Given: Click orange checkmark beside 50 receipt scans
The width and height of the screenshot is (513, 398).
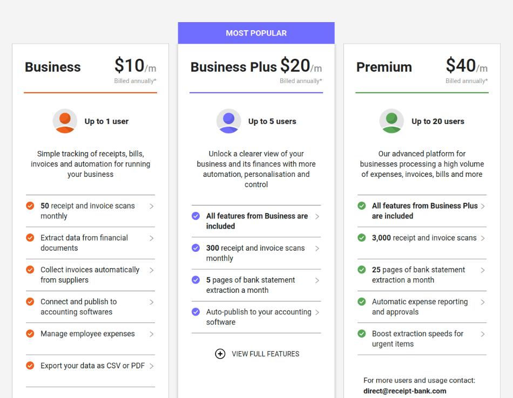Looking at the screenshot, I should pyautogui.click(x=30, y=206).
